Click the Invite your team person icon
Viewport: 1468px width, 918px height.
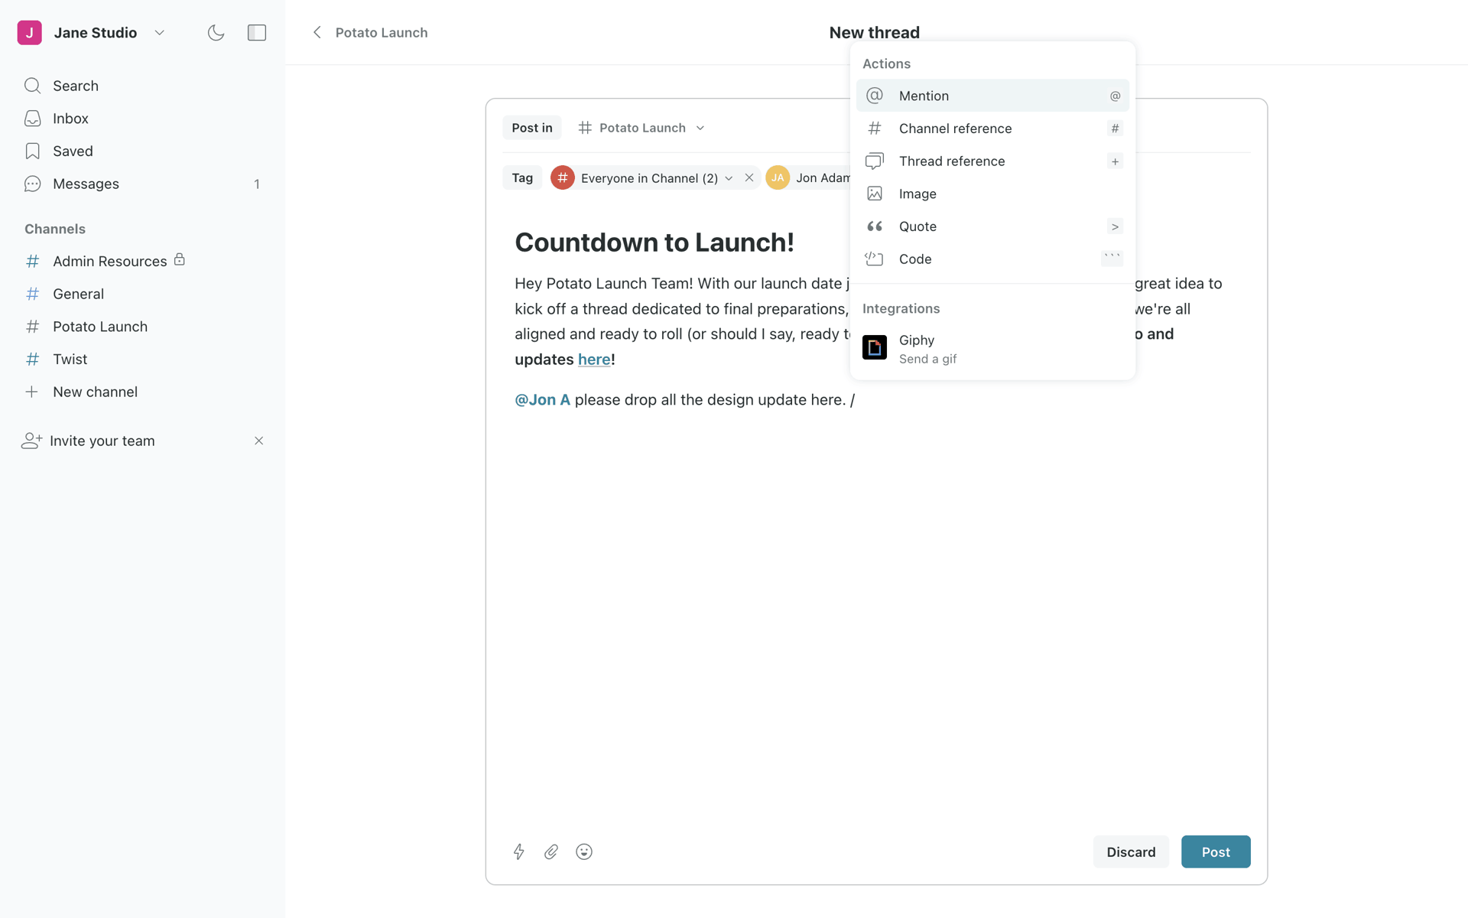pyautogui.click(x=31, y=441)
